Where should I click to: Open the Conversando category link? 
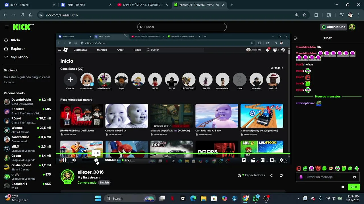pyautogui.click(x=87, y=182)
